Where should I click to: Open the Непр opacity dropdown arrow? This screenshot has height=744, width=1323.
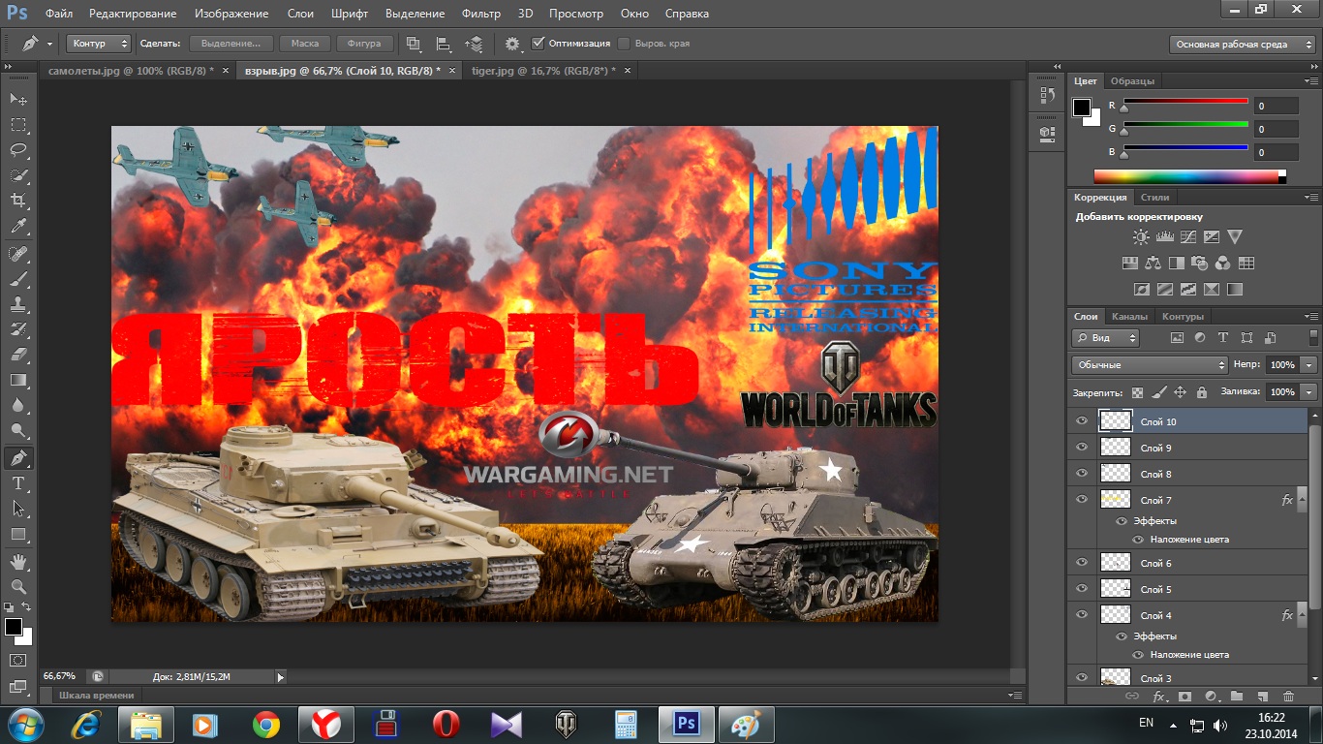1309,364
